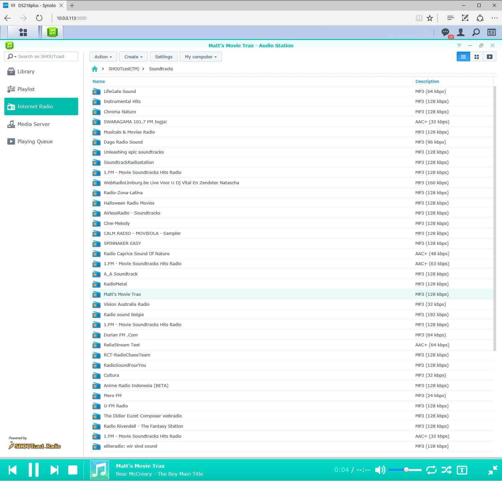Image resolution: width=502 pixels, height=481 pixels.
Task: Toggle repeat mode
Action: 431,470
